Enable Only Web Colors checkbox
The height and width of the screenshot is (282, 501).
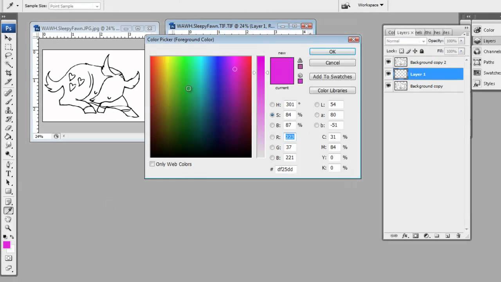(x=152, y=164)
